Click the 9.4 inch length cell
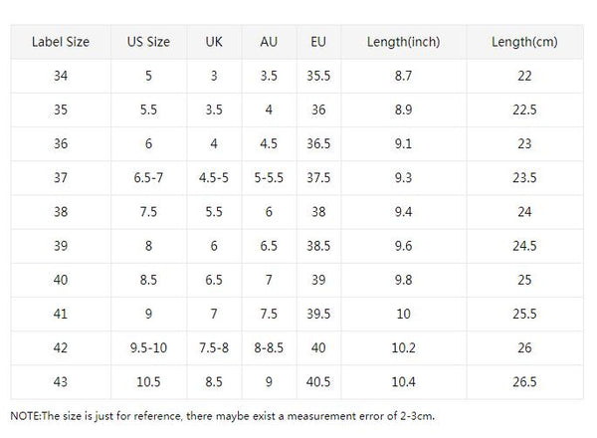 tap(404, 212)
